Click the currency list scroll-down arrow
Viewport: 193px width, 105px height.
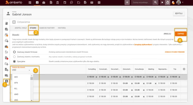[32, 100]
